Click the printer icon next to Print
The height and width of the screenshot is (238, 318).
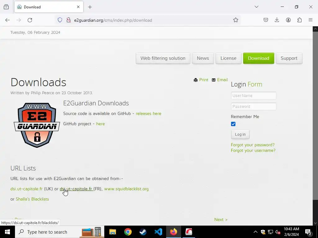coord(196,80)
